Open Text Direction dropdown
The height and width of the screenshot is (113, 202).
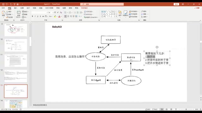tap(88, 12)
